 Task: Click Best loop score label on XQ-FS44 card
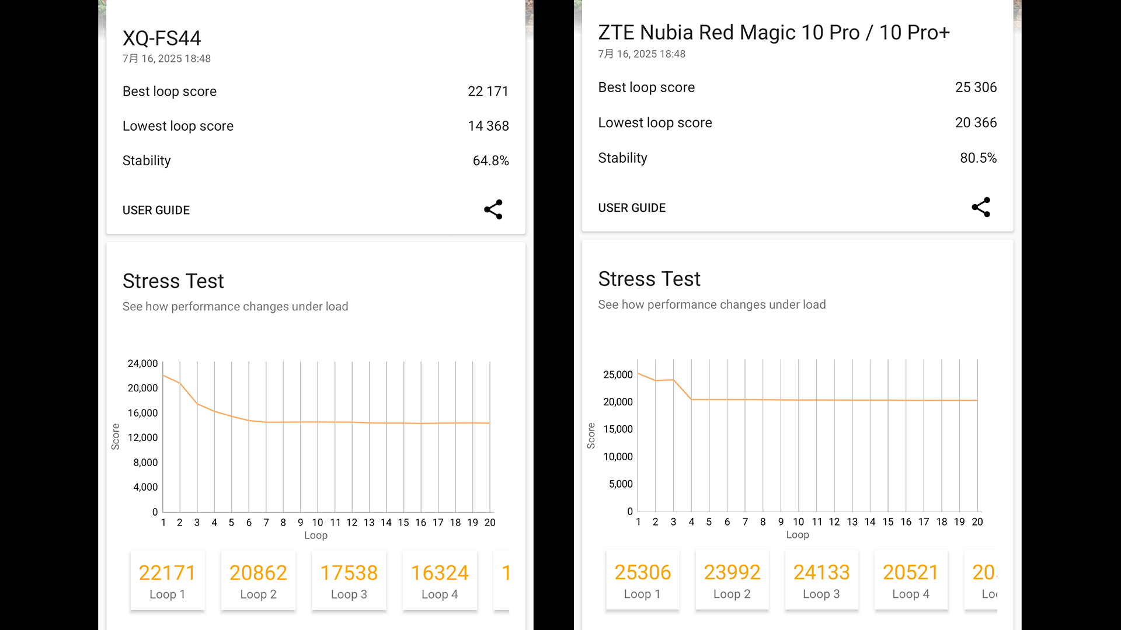point(169,92)
